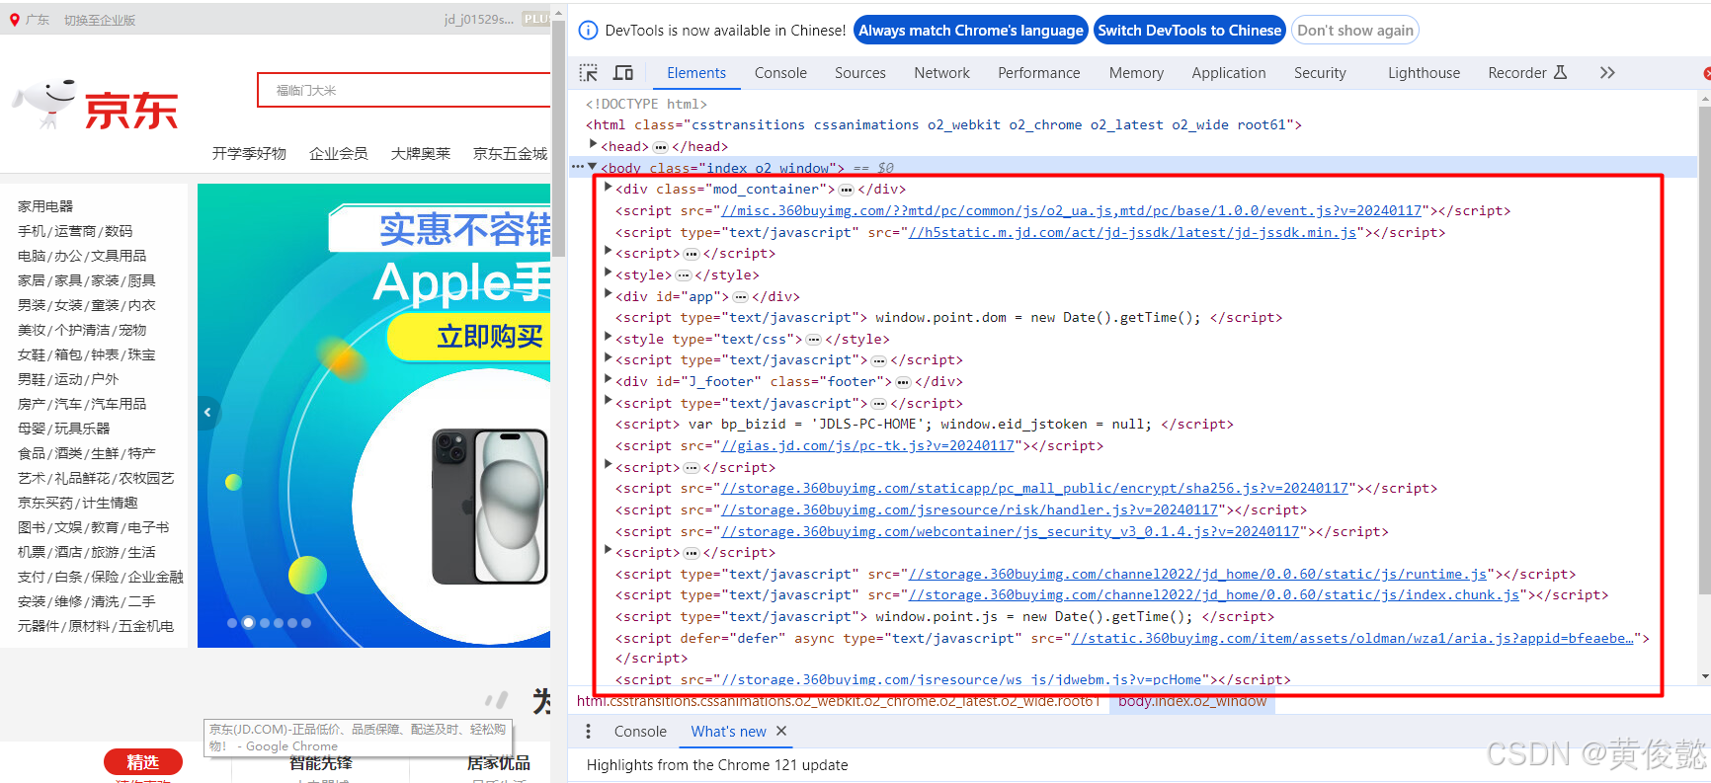The image size is (1711, 783).
Task: Select Console tab in bottom drawer
Action: [640, 732]
